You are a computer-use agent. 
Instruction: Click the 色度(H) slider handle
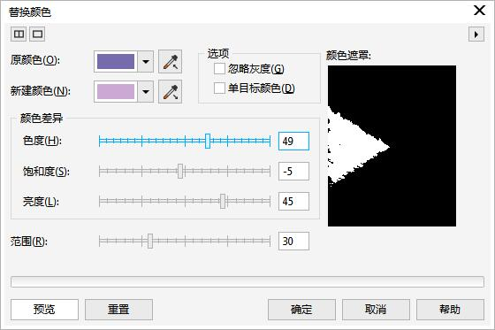tap(208, 141)
